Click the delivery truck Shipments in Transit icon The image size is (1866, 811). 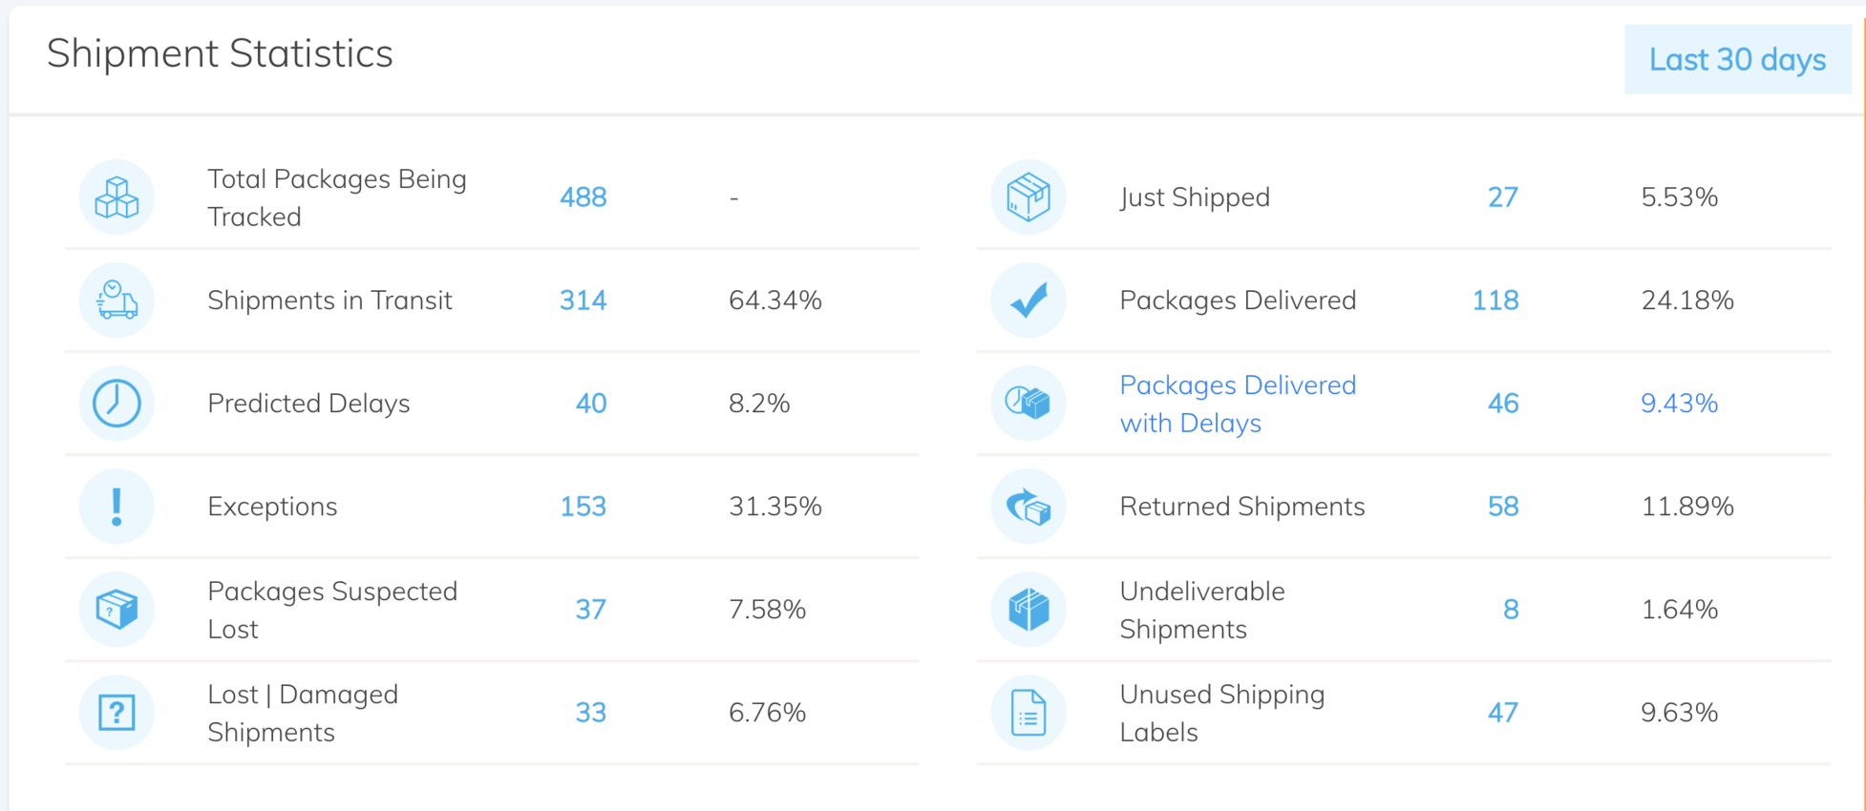[x=117, y=301]
